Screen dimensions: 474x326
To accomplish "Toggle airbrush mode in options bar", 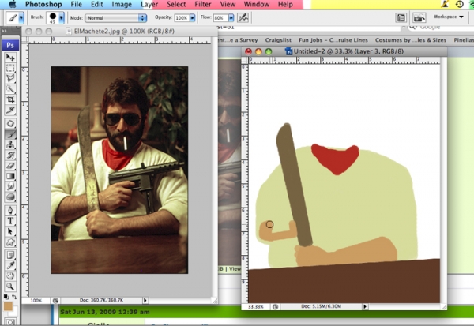I will pyautogui.click(x=243, y=18).
